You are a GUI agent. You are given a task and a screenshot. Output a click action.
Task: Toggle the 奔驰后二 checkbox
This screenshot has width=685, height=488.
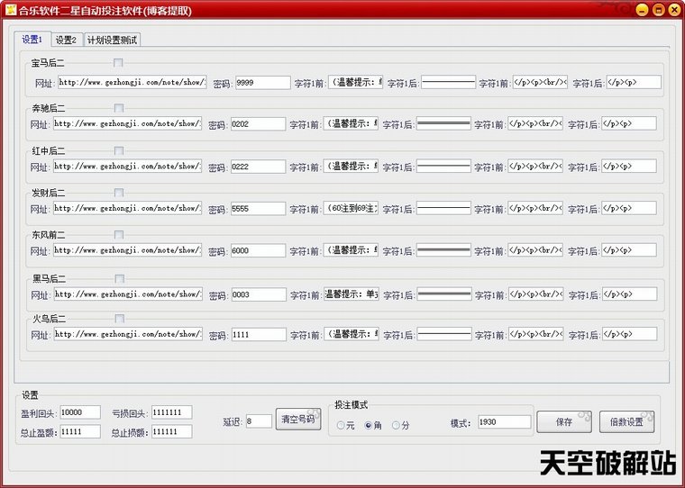pyautogui.click(x=118, y=108)
